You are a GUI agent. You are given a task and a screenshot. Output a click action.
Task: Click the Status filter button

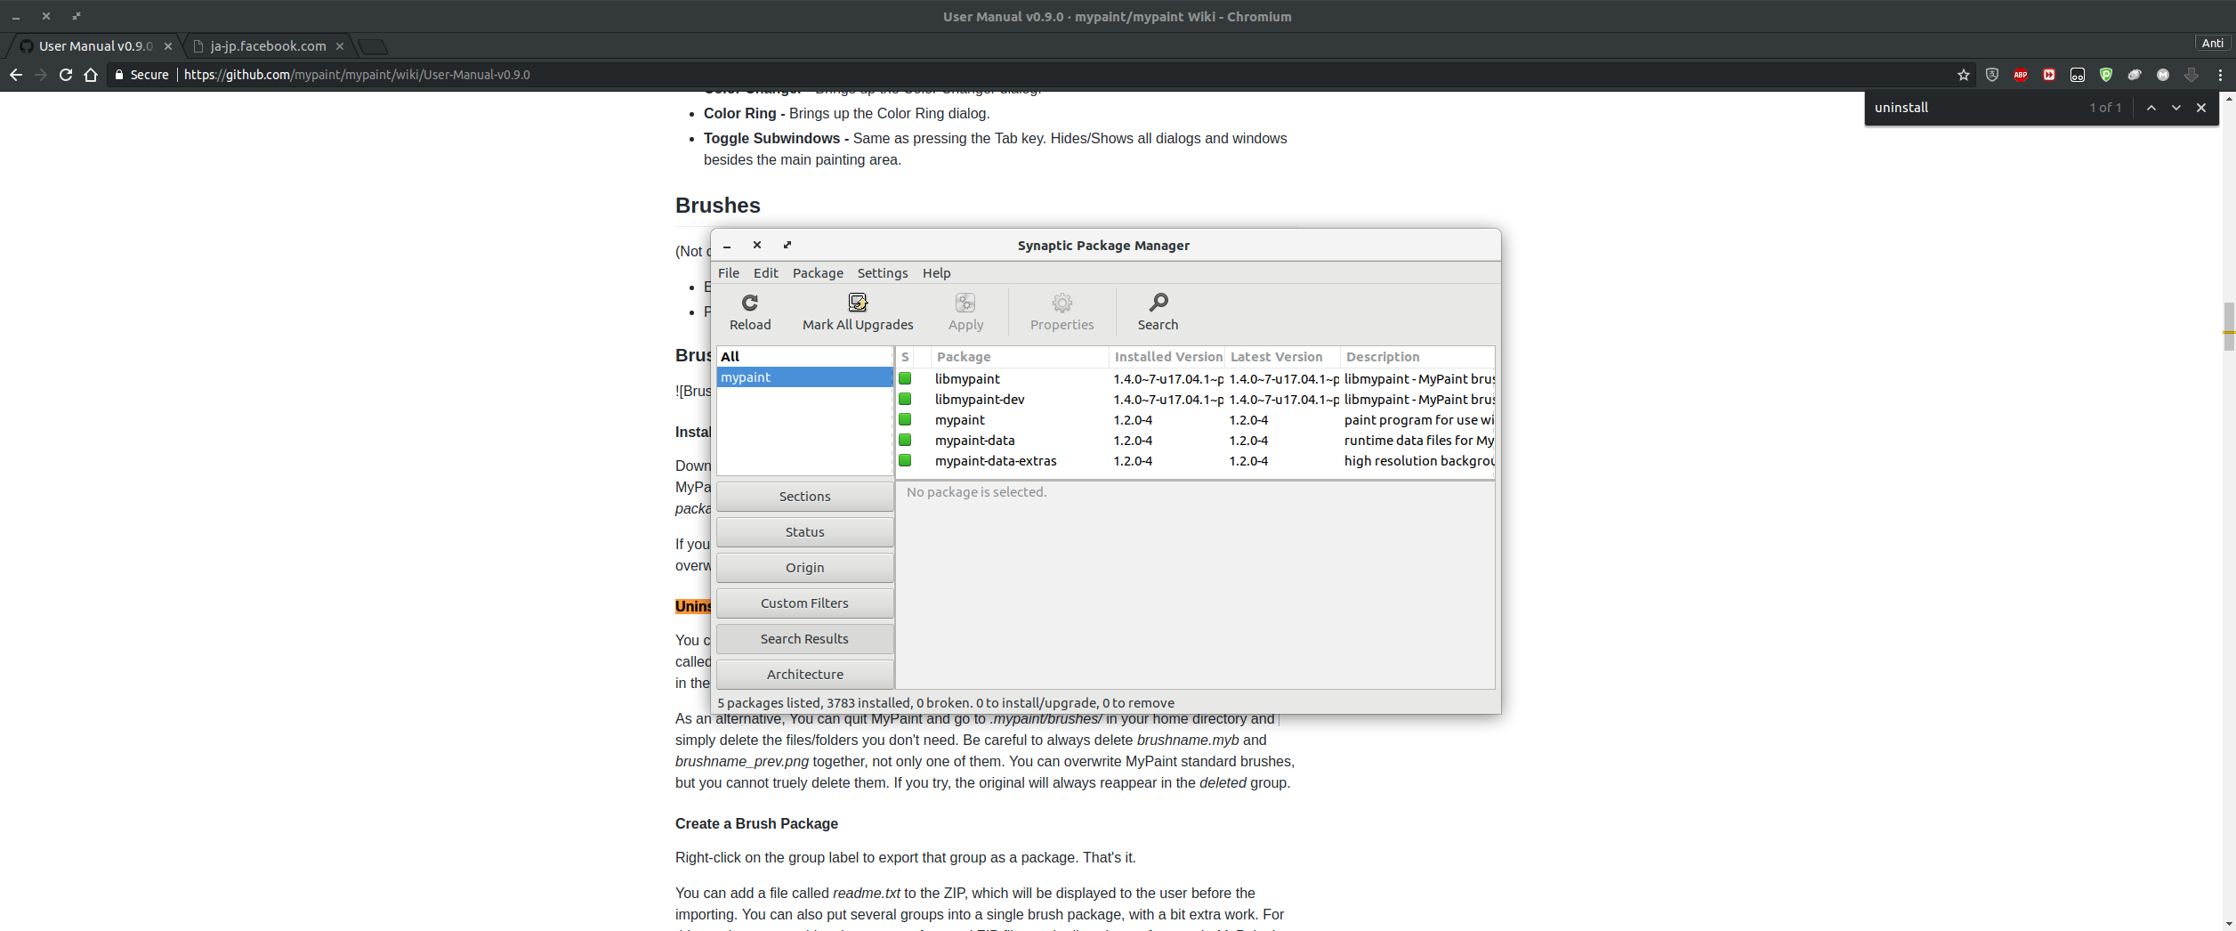(805, 532)
